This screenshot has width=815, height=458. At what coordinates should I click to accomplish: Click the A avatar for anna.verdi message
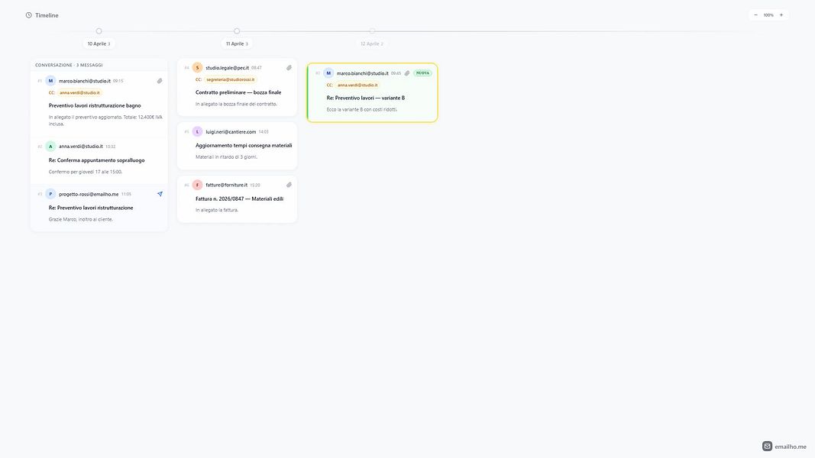pos(50,147)
